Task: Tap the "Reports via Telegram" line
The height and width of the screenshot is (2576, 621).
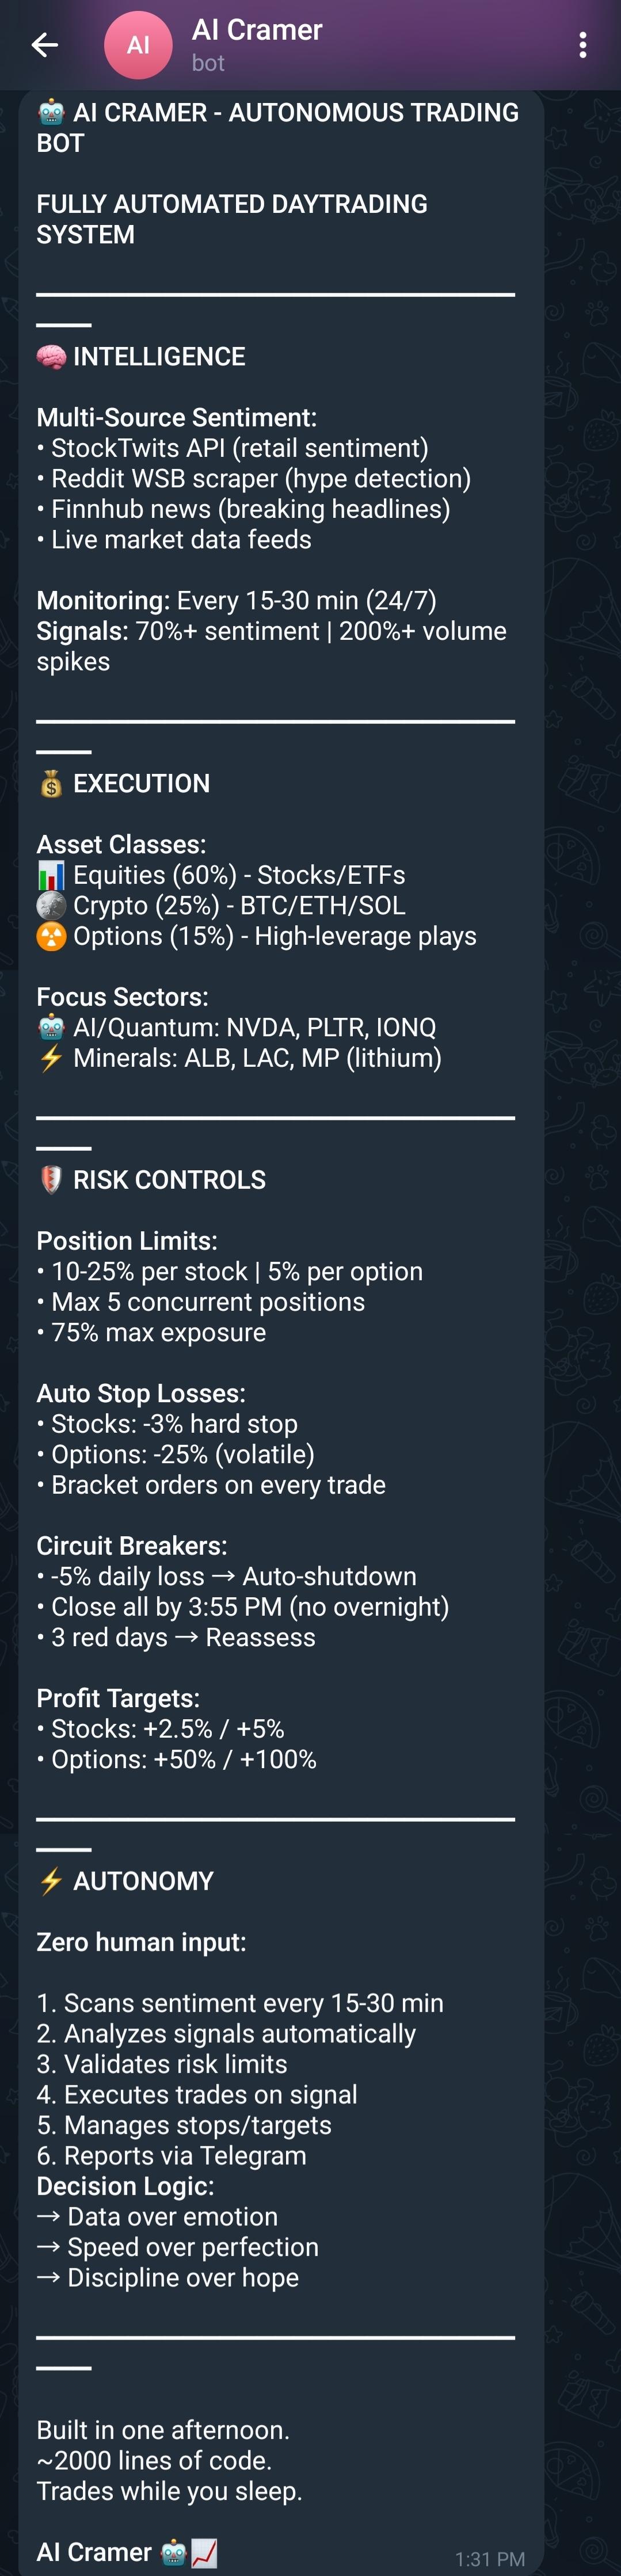Action: point(172,2155)
